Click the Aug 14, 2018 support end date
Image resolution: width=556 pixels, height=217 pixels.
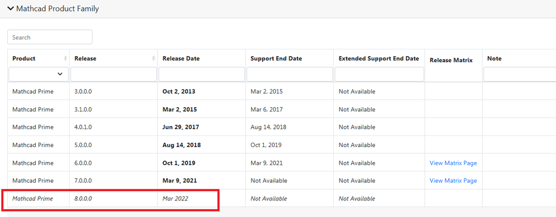(268, 127)
